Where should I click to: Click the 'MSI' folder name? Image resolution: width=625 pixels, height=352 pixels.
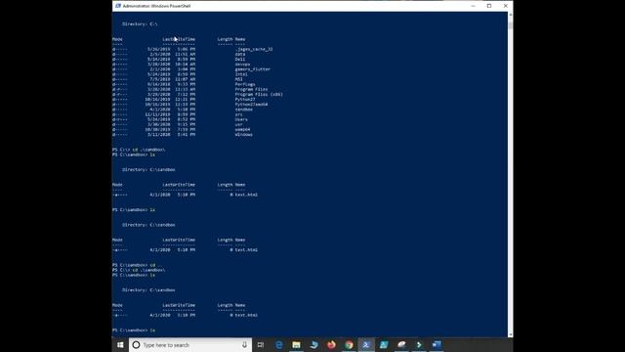(238, 79)
